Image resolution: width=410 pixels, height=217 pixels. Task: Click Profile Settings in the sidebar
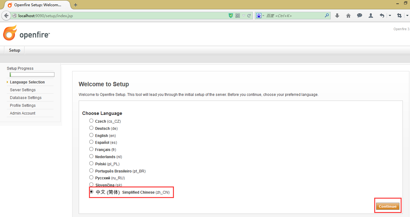coord(23,106)
